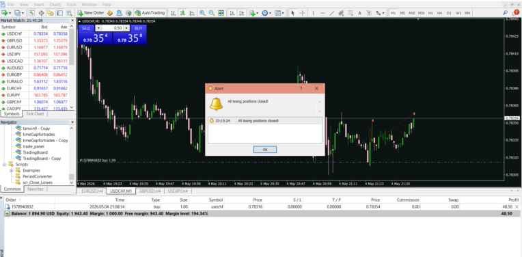Collapse the Scripts tree node
Screen dimensions: 522x257
(x=5, y=165)
